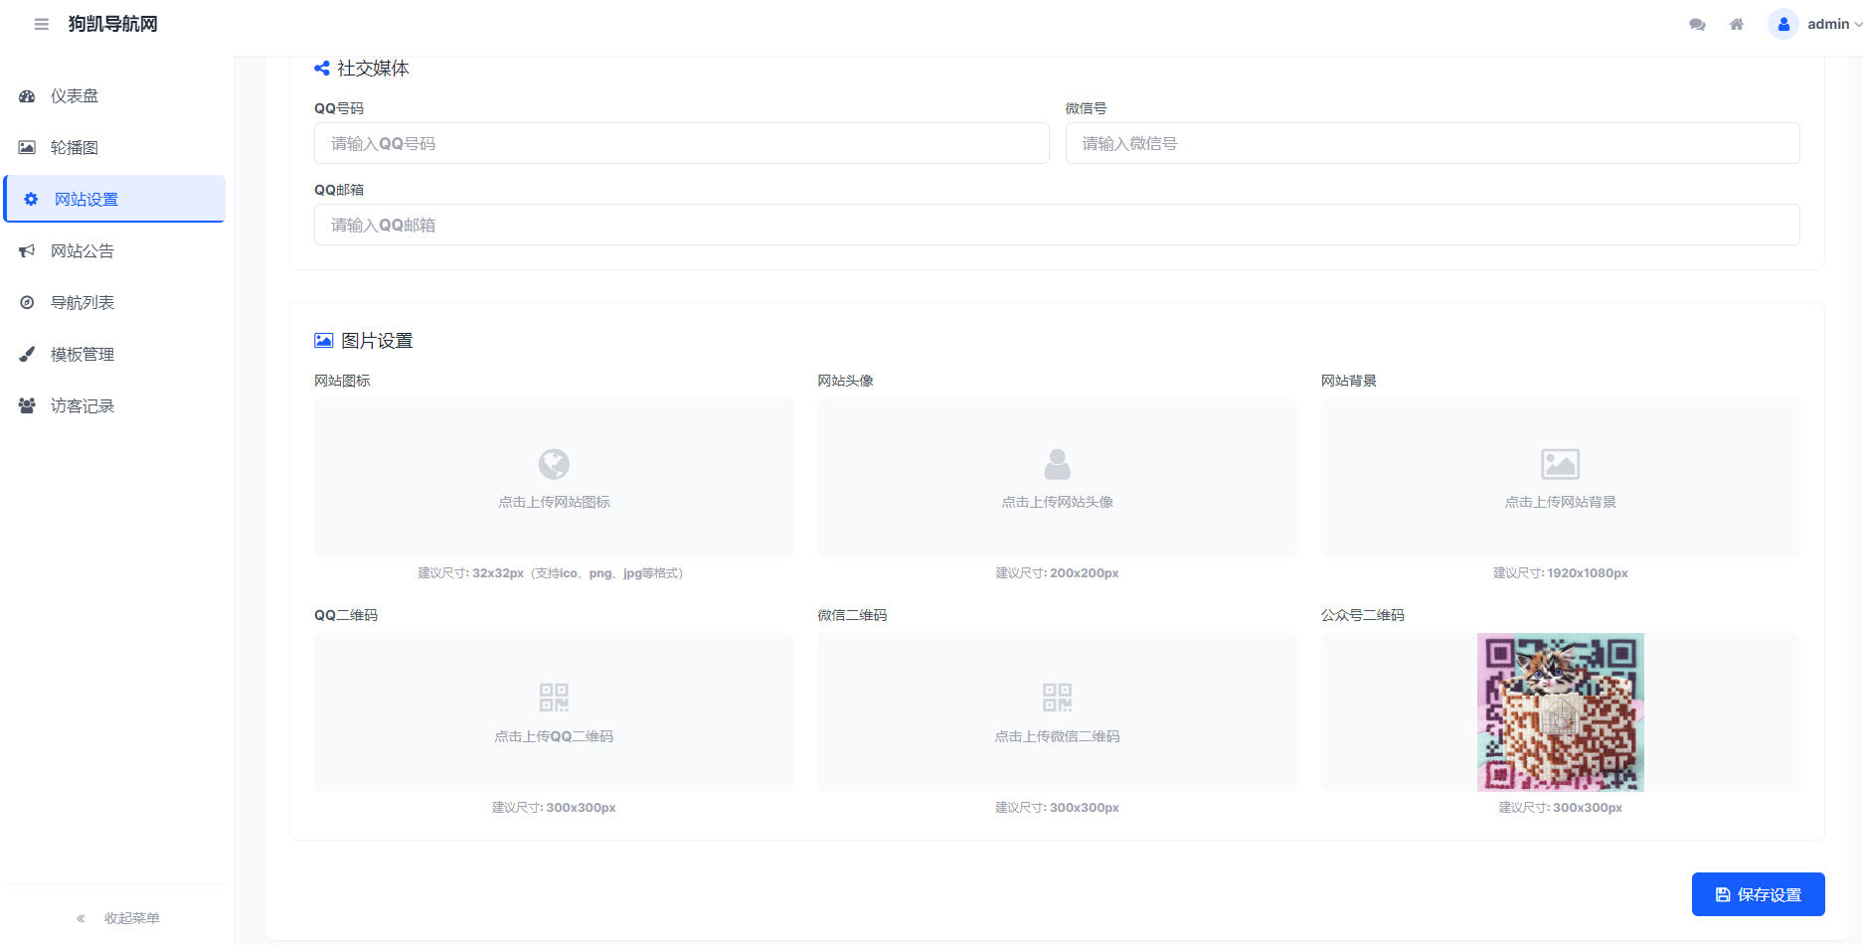Focus the QQ号码 input field
Screen dimensions: 1863x945
(x=681, y=144)
